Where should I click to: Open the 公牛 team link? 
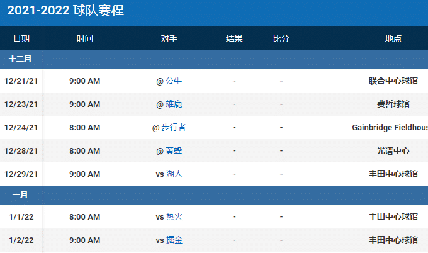point(174,81)
